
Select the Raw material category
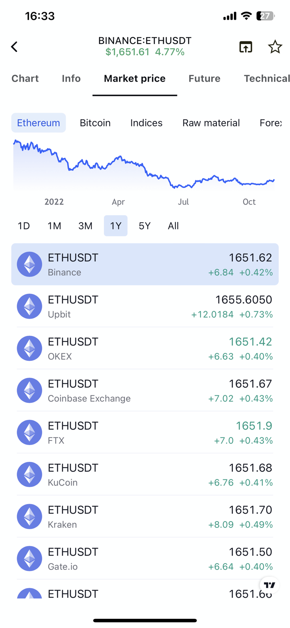(x=211, y=123)
